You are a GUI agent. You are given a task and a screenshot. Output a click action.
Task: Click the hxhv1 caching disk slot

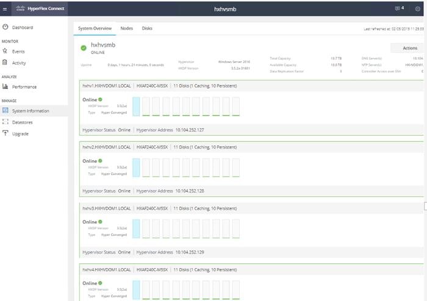coord(136,106)
